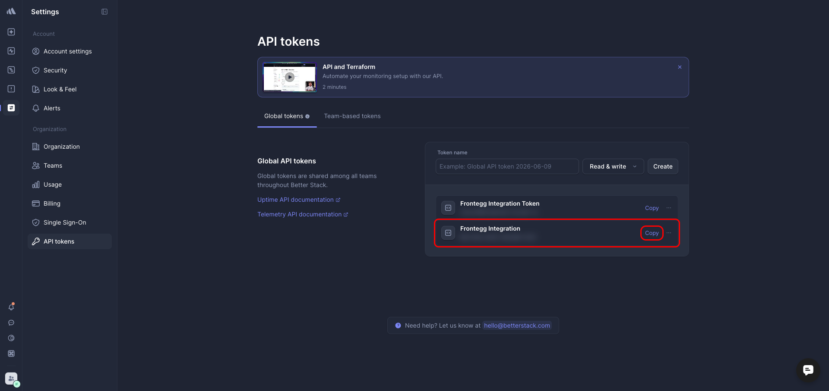Open Usage page
The height and width of the screenshot is (391, 829).
[x=70, y=185]
